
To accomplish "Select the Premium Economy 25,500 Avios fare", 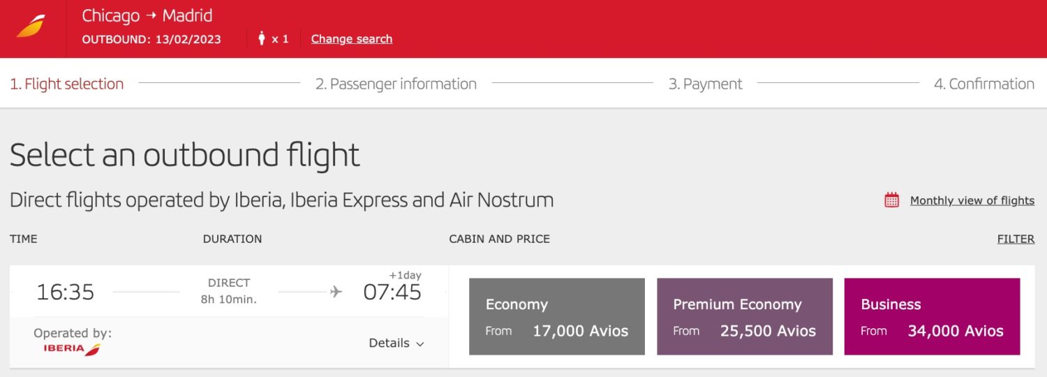I will [744, 316].
